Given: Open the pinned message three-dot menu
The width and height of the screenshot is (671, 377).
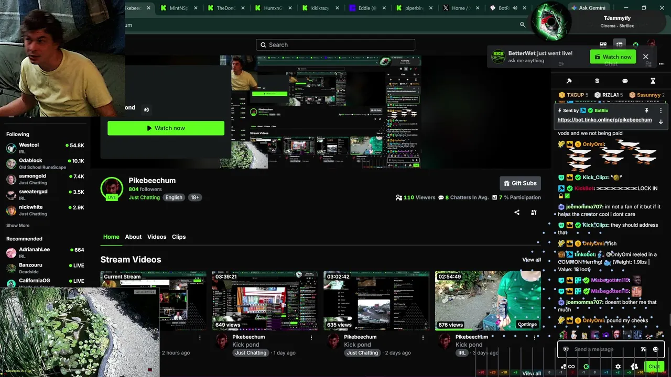Looking at the screenshot, I should 661,110.
